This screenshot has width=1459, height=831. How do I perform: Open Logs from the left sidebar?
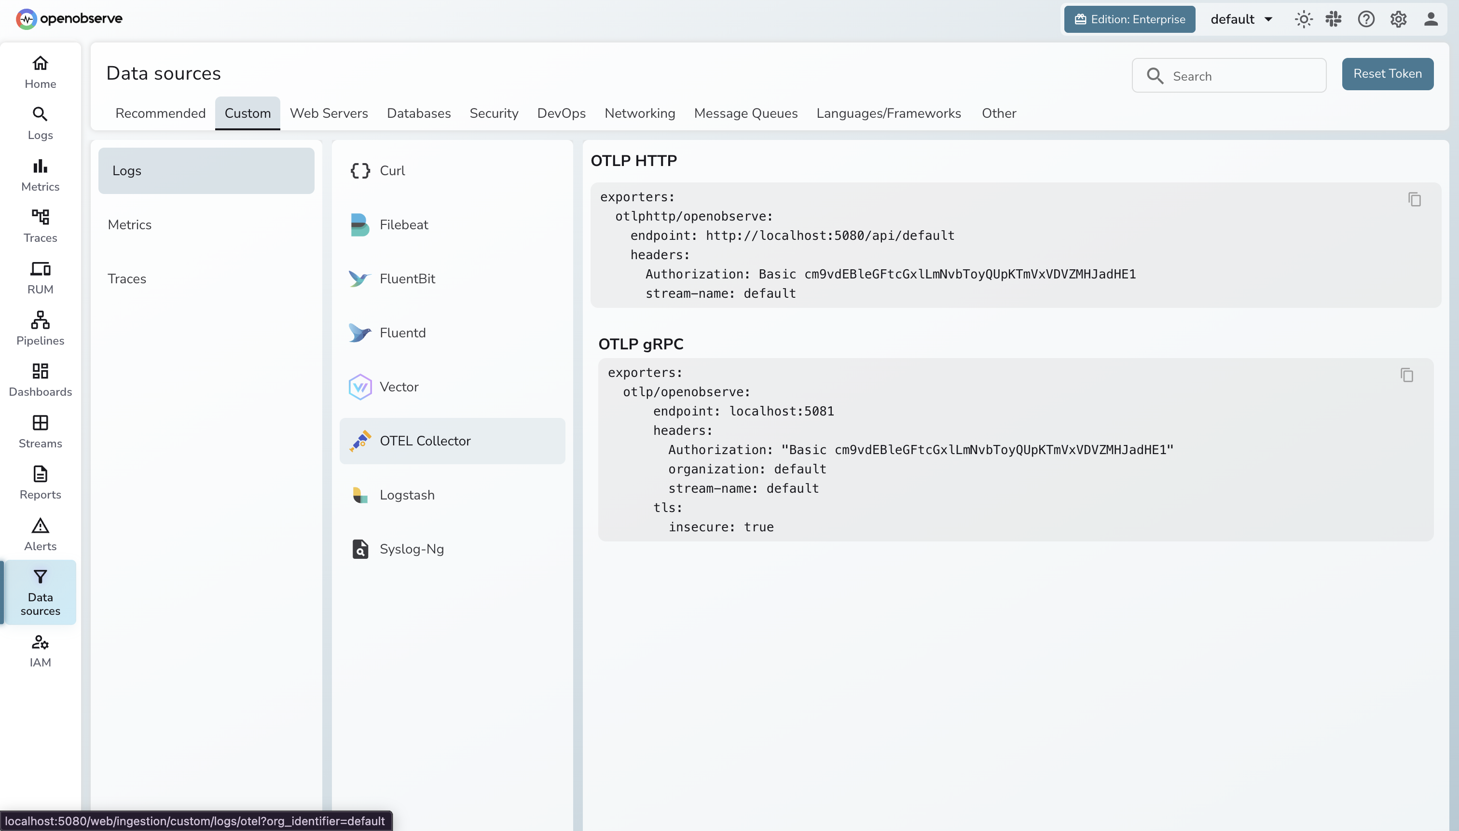40,122
